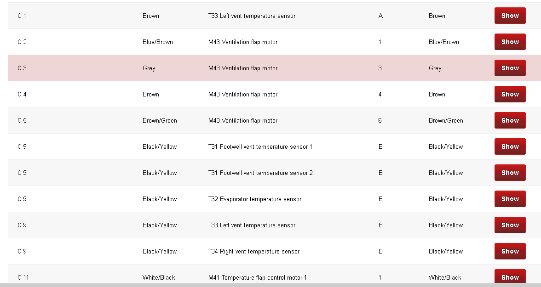Select the T34 Right vent temperature sensor text

[253, 252]
